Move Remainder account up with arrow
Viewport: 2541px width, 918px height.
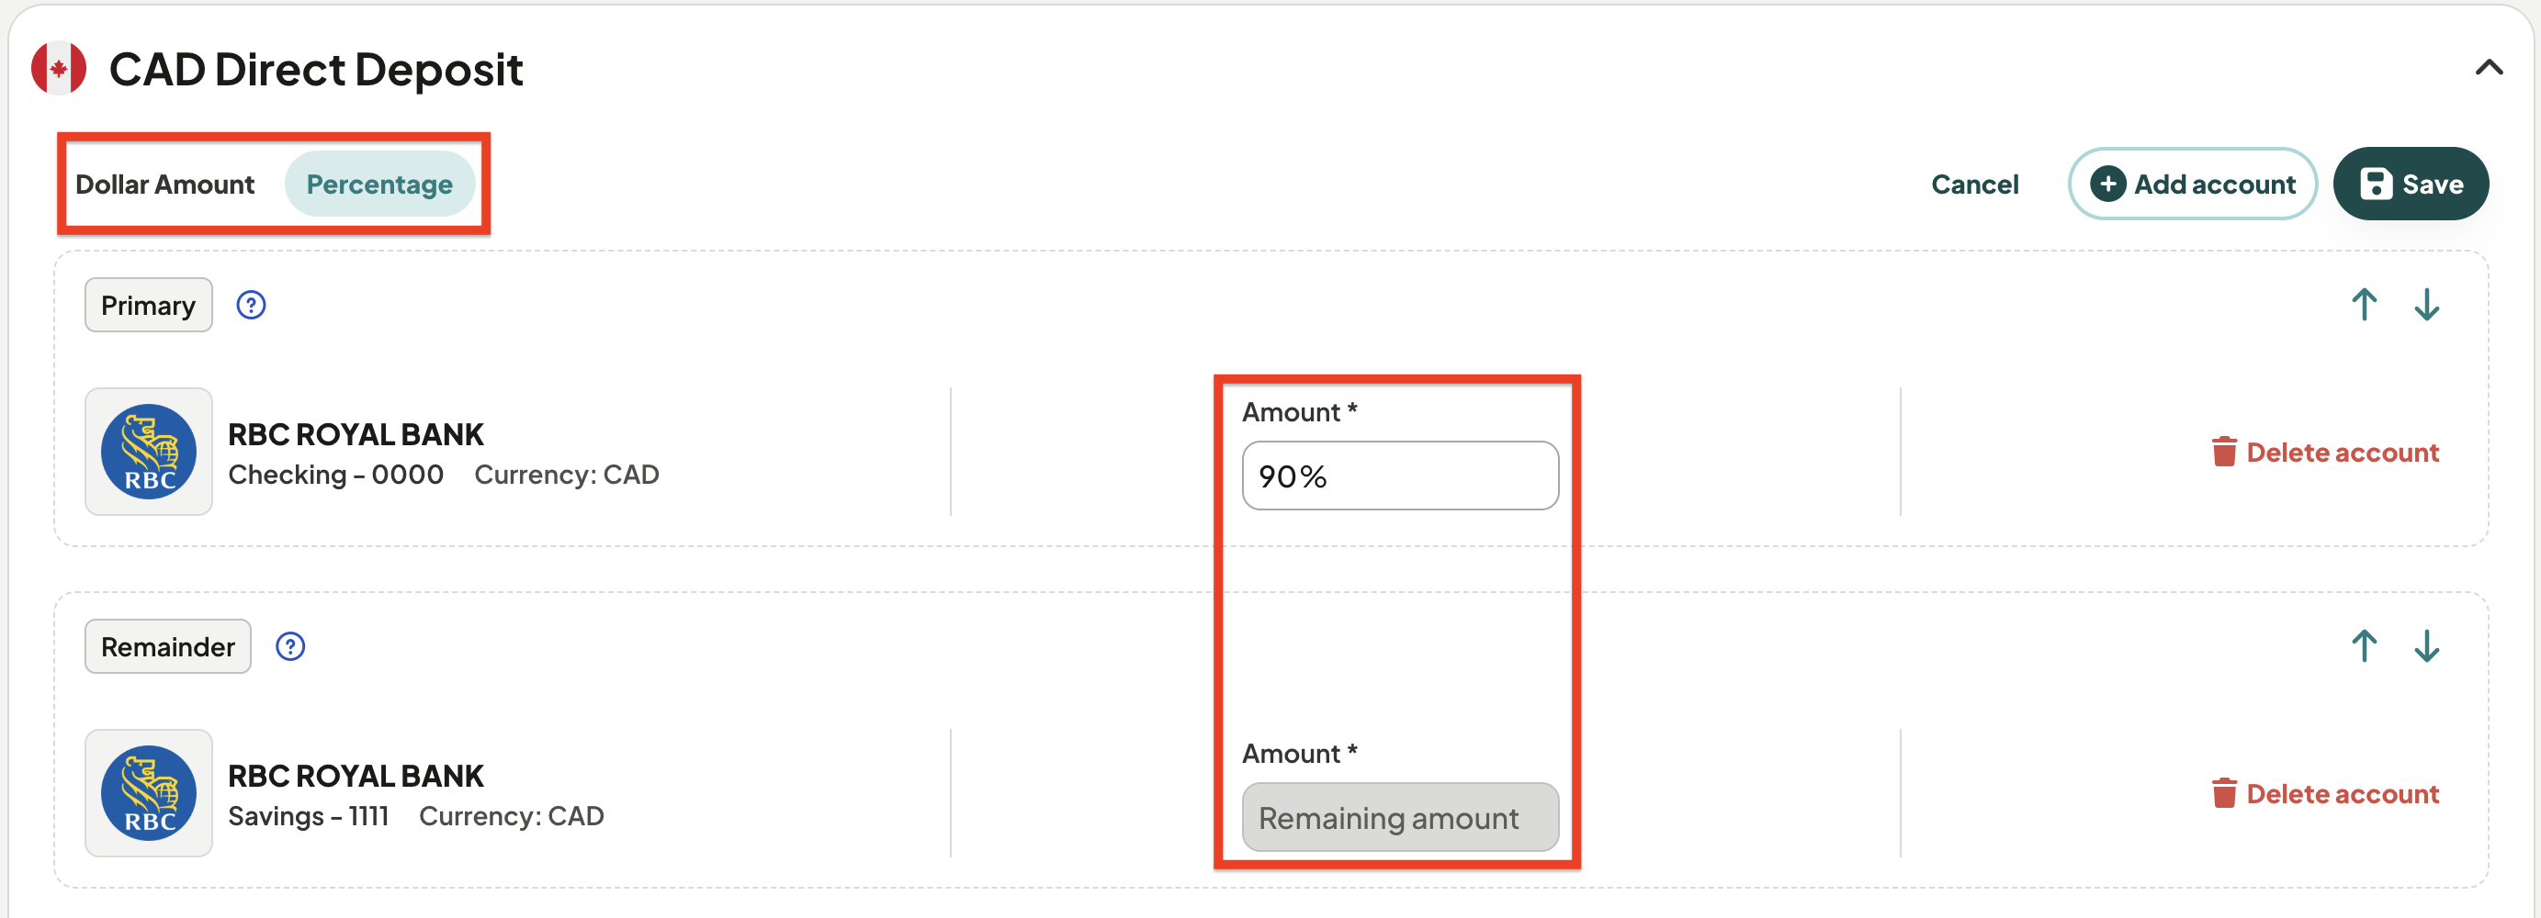[x=2364, y=646]
